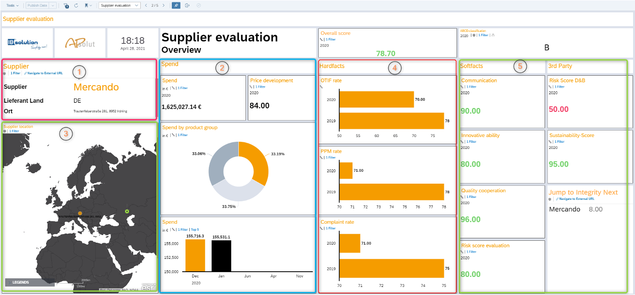Expand the bookmark options chevron
Screen dimensions: 635x295
tap(90, 5)
